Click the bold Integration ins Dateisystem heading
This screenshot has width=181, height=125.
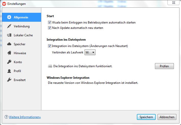66,40
